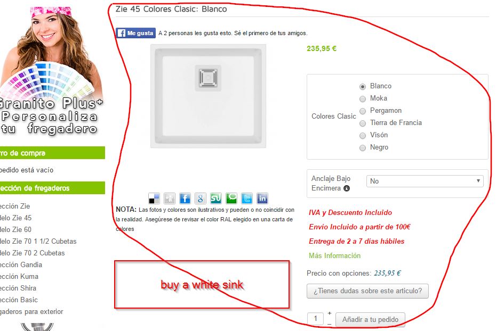Share on LinkedIn icon
504x331 pixels.
point(262,198)
